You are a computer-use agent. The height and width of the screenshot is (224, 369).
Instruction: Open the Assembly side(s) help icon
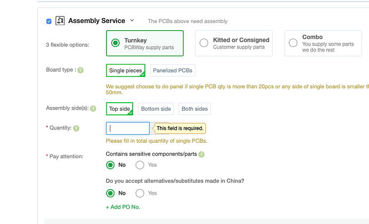[93, 109]
